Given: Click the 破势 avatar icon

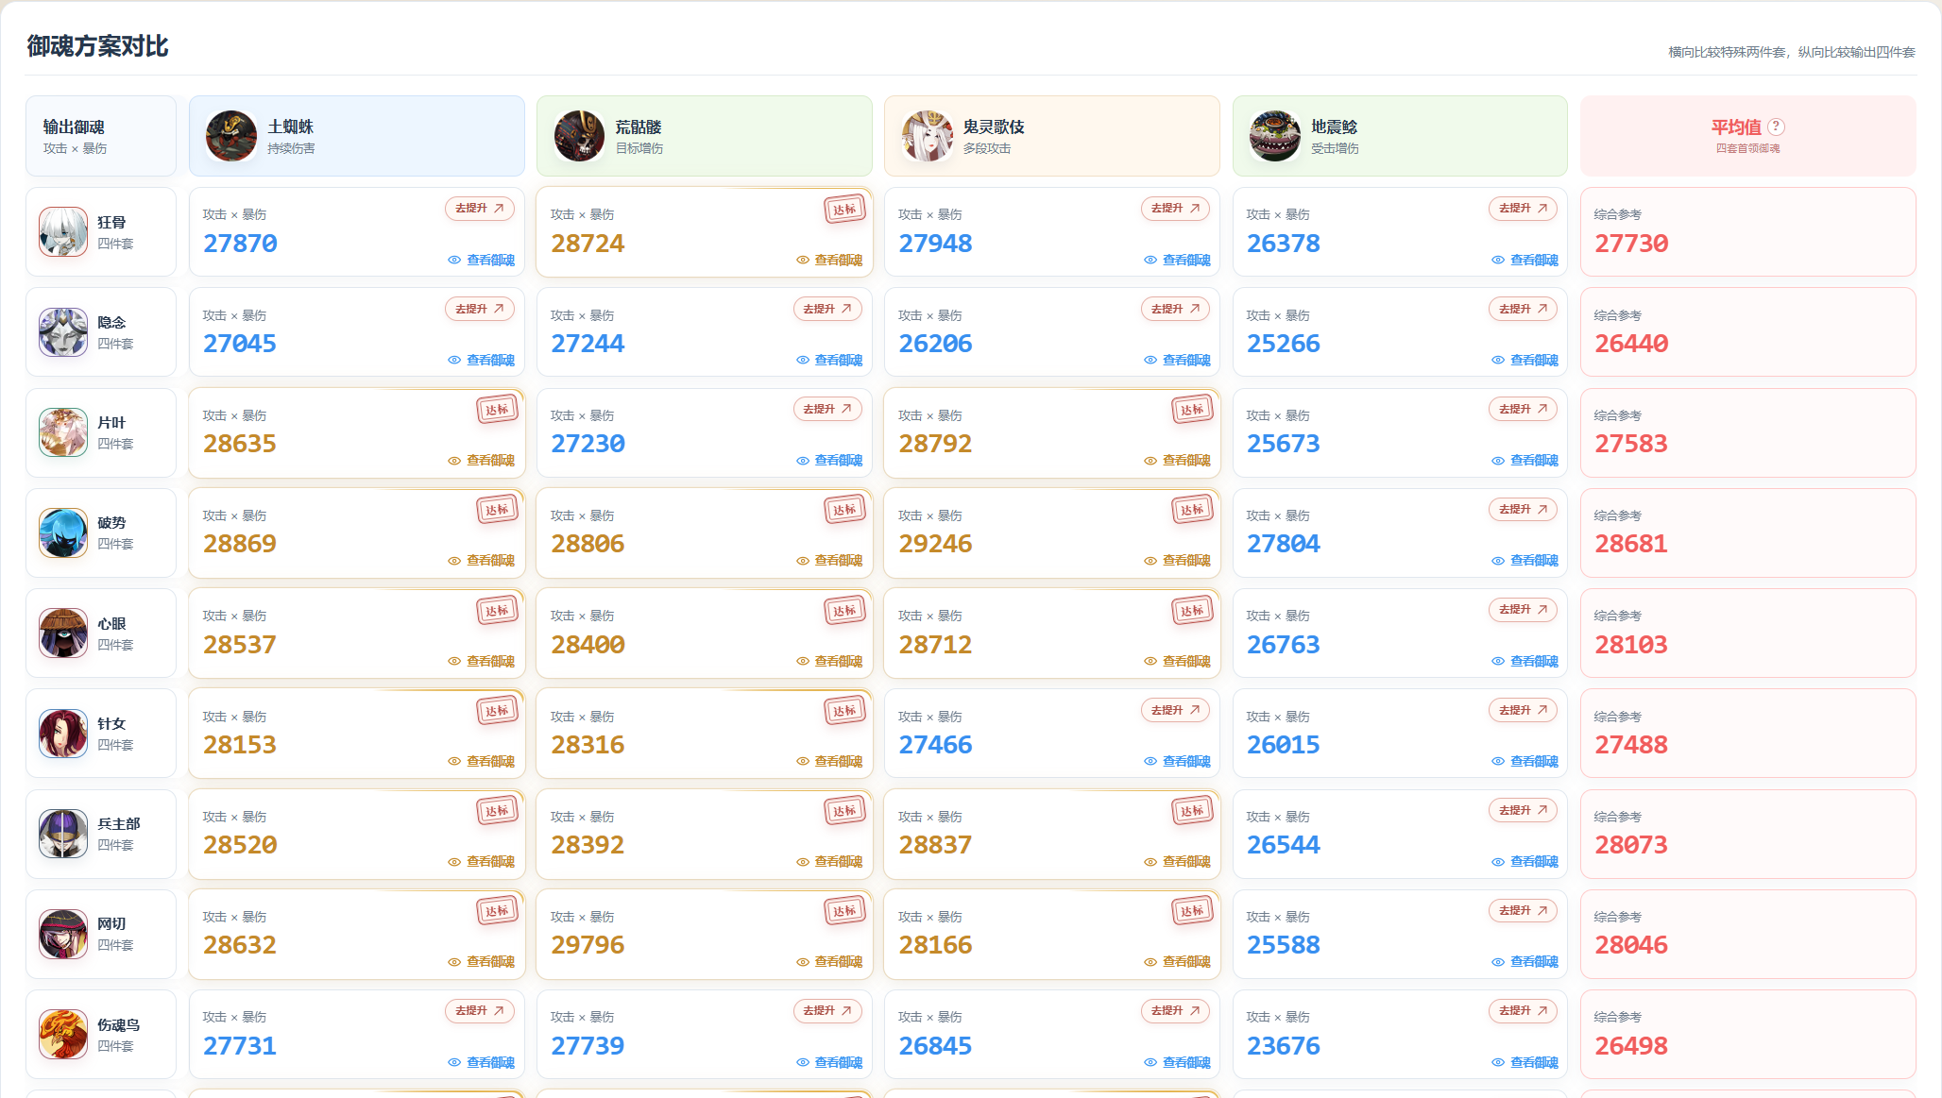Looking at the screenshot, I should click(63, 532).
